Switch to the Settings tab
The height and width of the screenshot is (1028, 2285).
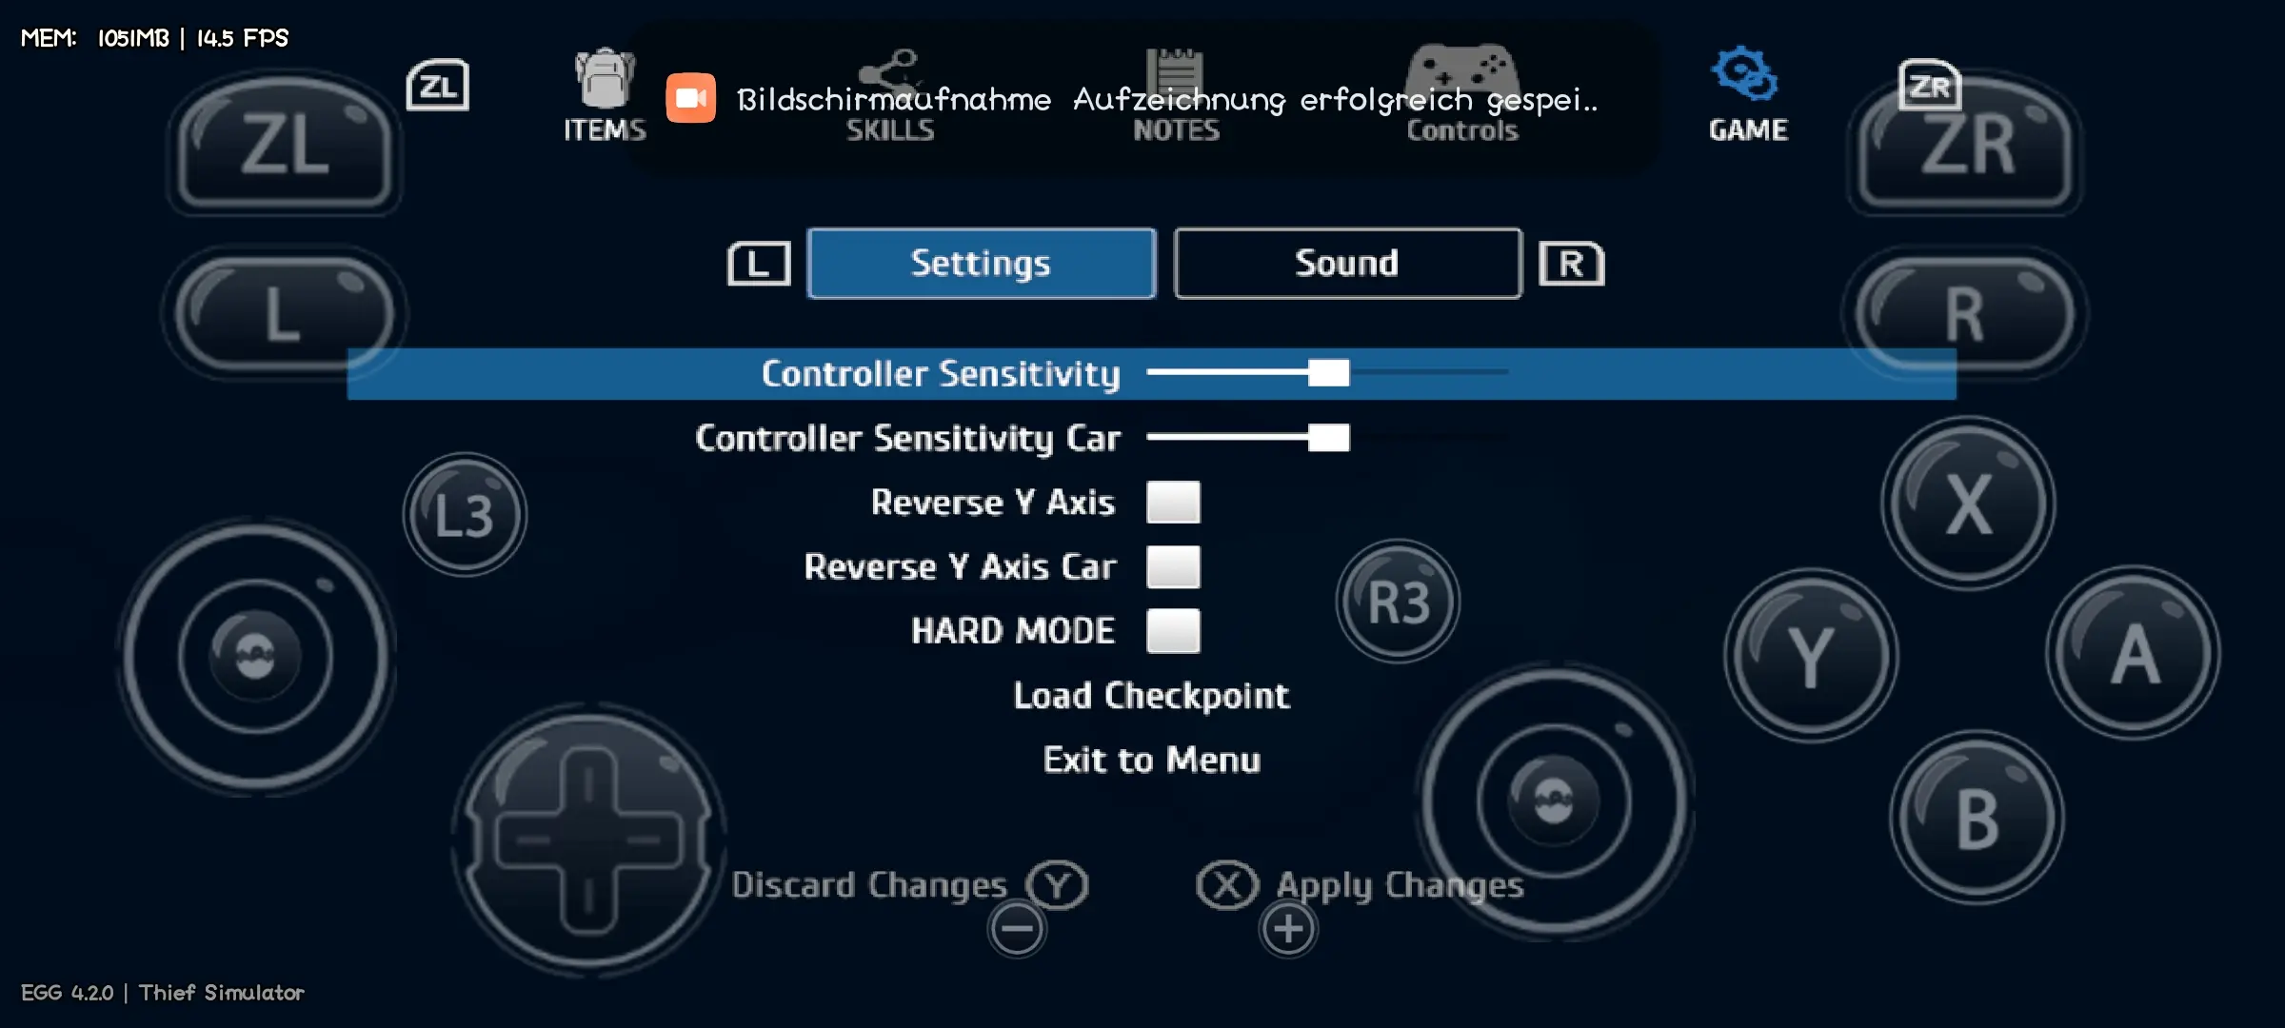tap(981, 262)
